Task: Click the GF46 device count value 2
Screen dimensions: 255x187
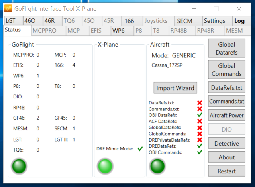Action: click(x=38, y=118)
